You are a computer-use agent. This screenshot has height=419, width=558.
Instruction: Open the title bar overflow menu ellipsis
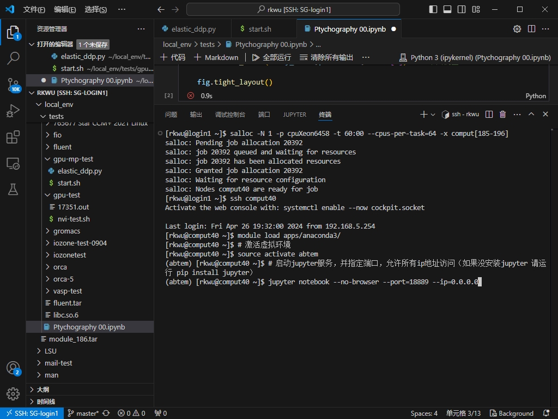tap(122, 10)
